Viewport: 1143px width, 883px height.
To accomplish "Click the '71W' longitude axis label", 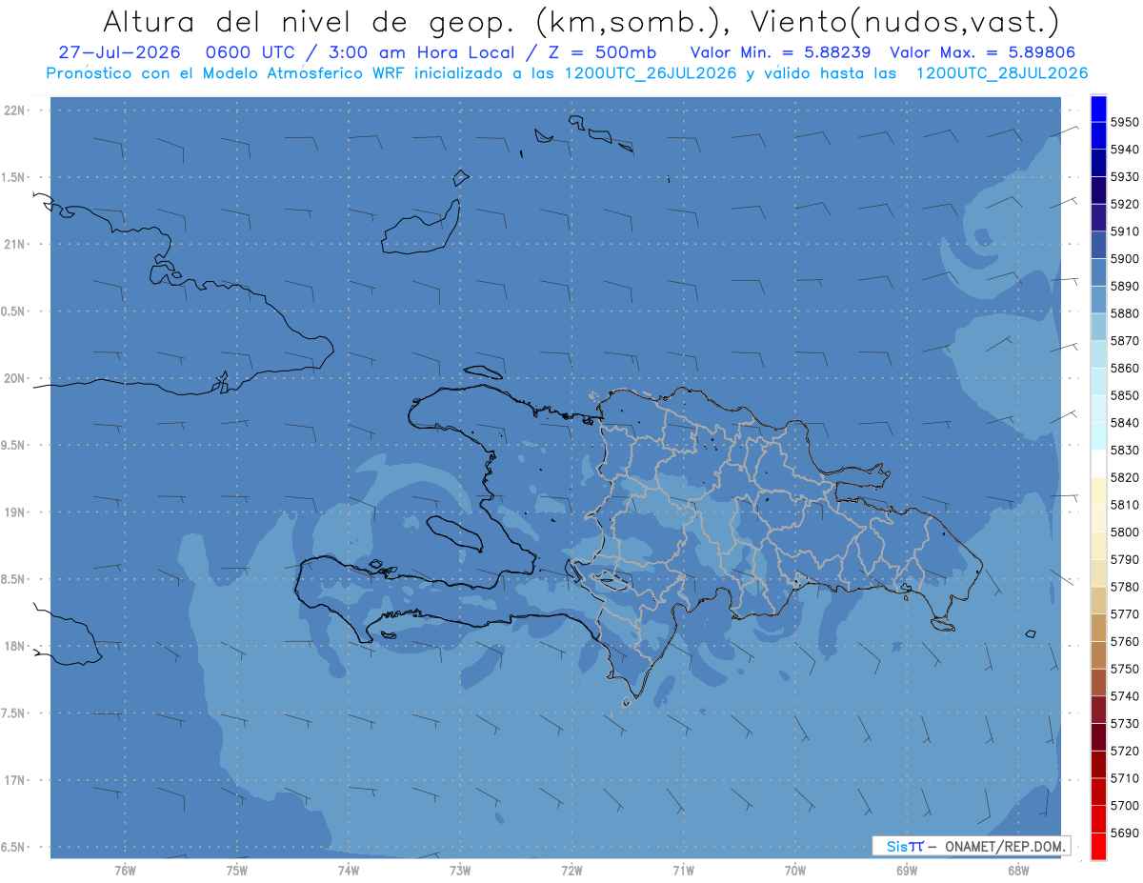I will tap(683, 871).
